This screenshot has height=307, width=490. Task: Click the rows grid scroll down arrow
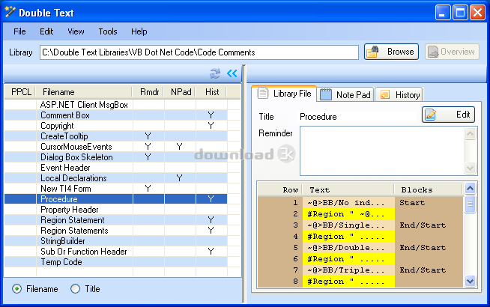point(470,281)
